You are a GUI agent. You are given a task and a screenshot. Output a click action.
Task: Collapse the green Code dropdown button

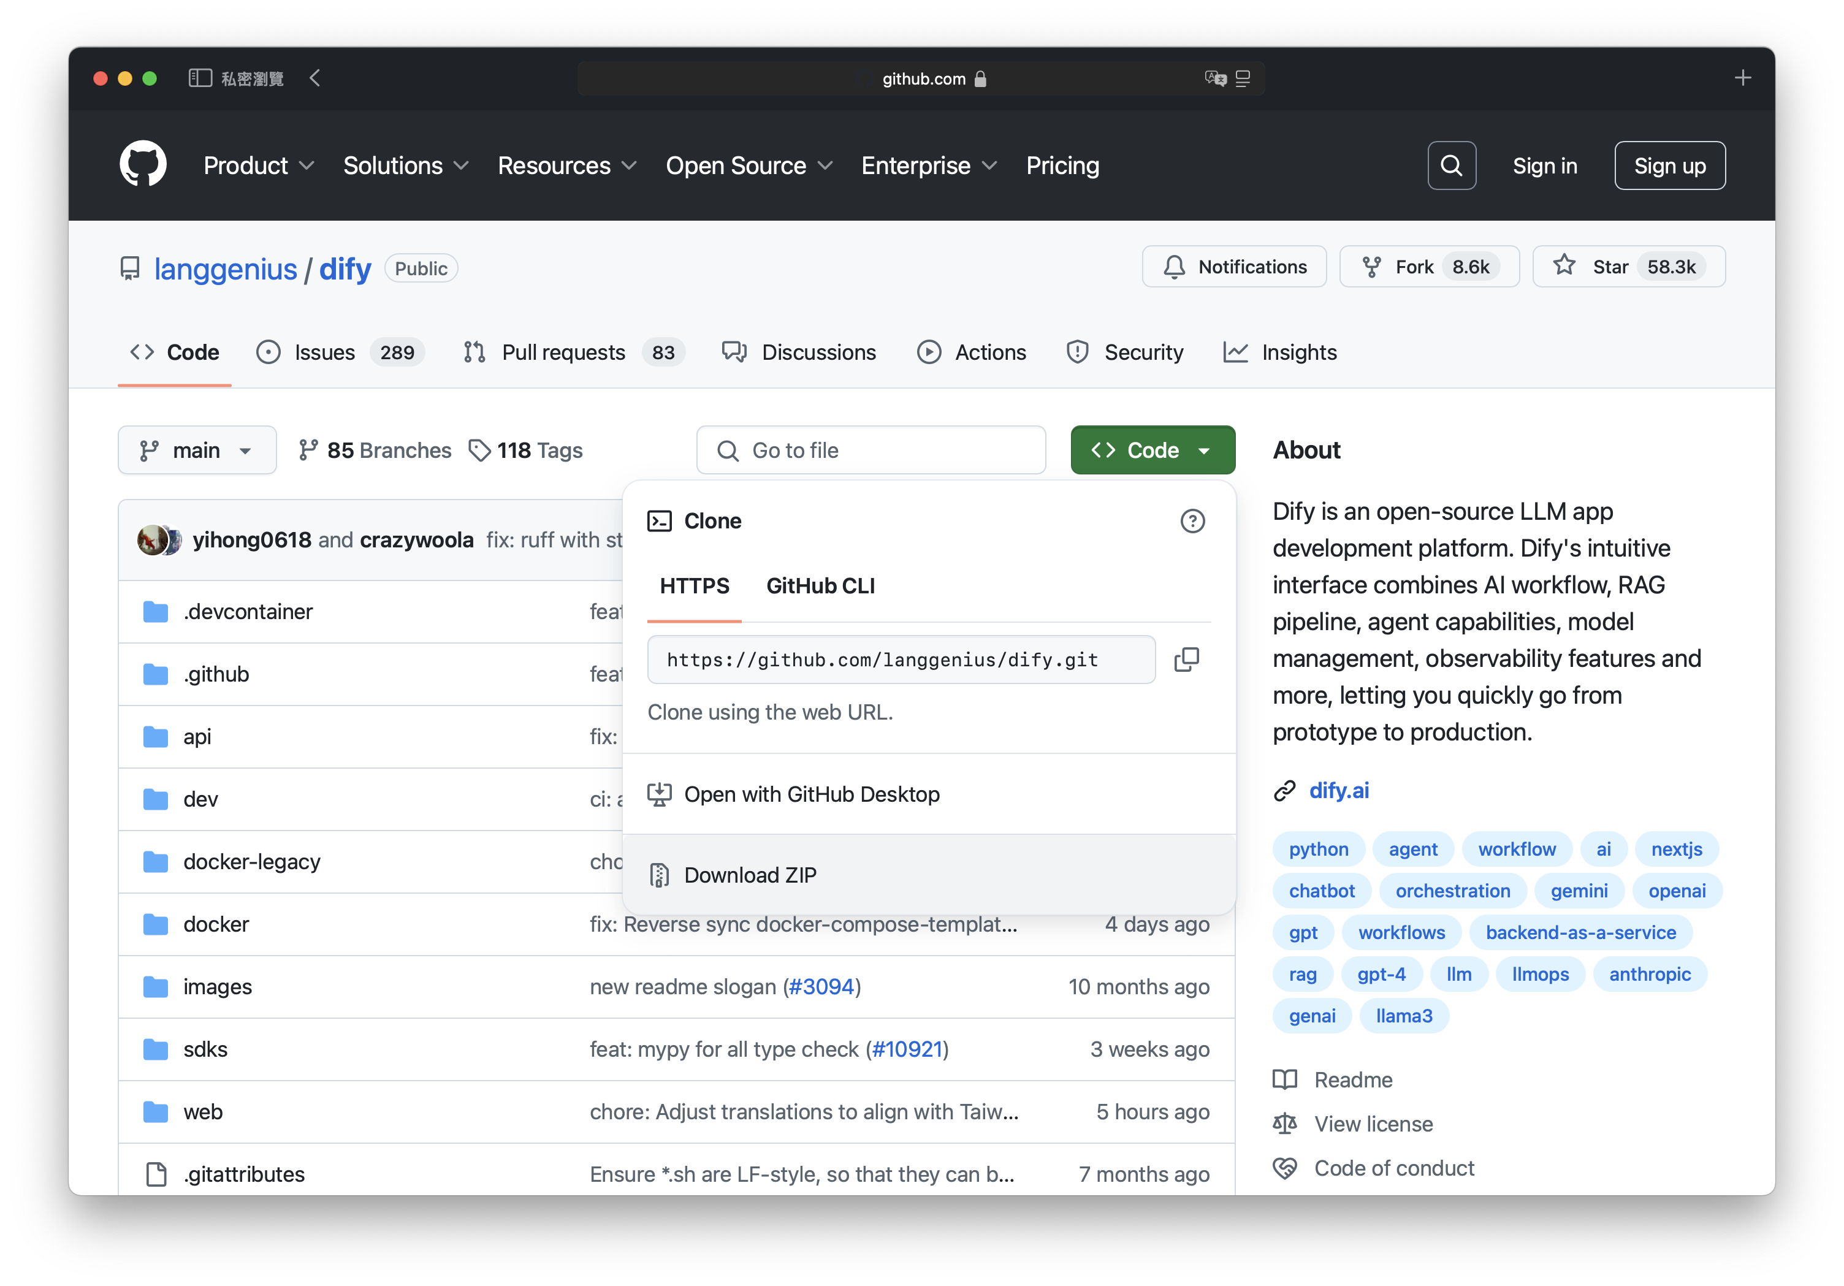click(x=1152, y=450)
